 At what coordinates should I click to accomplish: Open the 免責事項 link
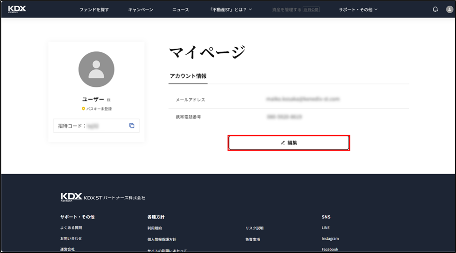(x=253, y=239)
